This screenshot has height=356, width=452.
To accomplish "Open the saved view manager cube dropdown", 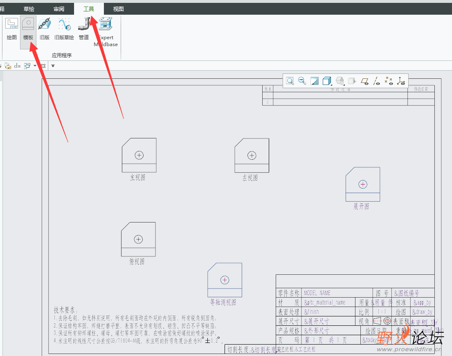I will (x=340, y=81).
